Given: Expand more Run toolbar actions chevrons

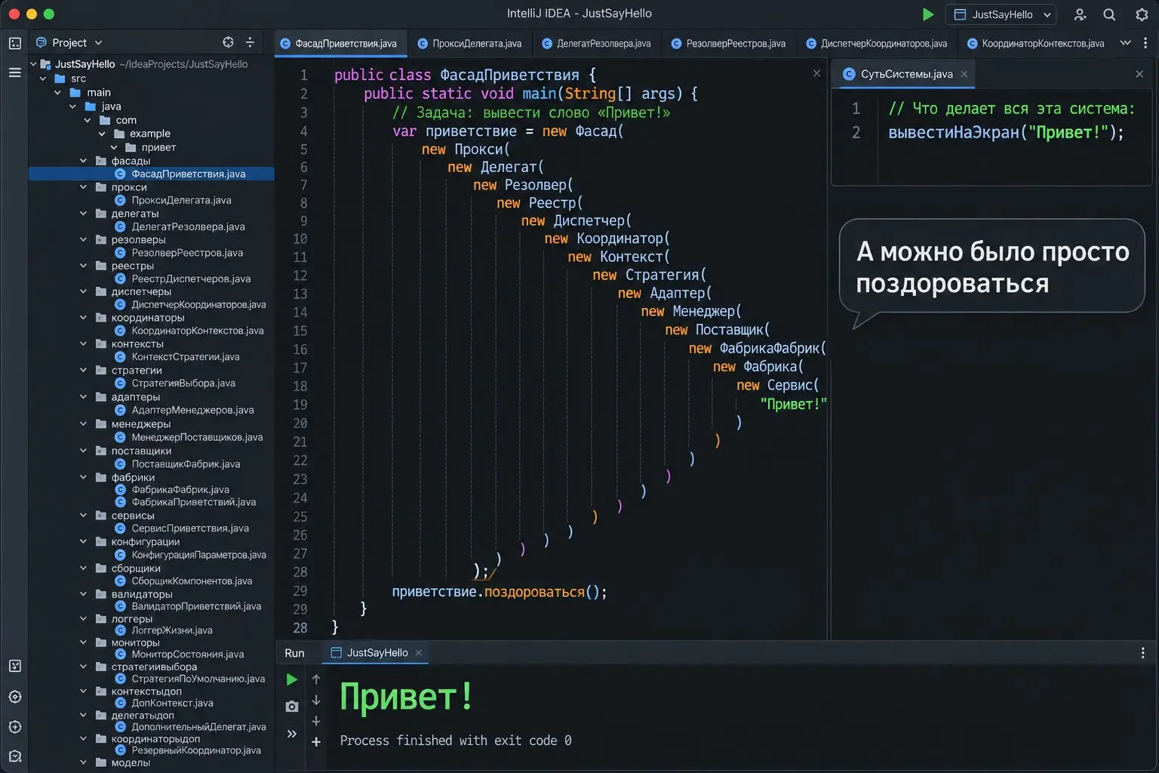Looking at the screenshot, I should point(291,734).
